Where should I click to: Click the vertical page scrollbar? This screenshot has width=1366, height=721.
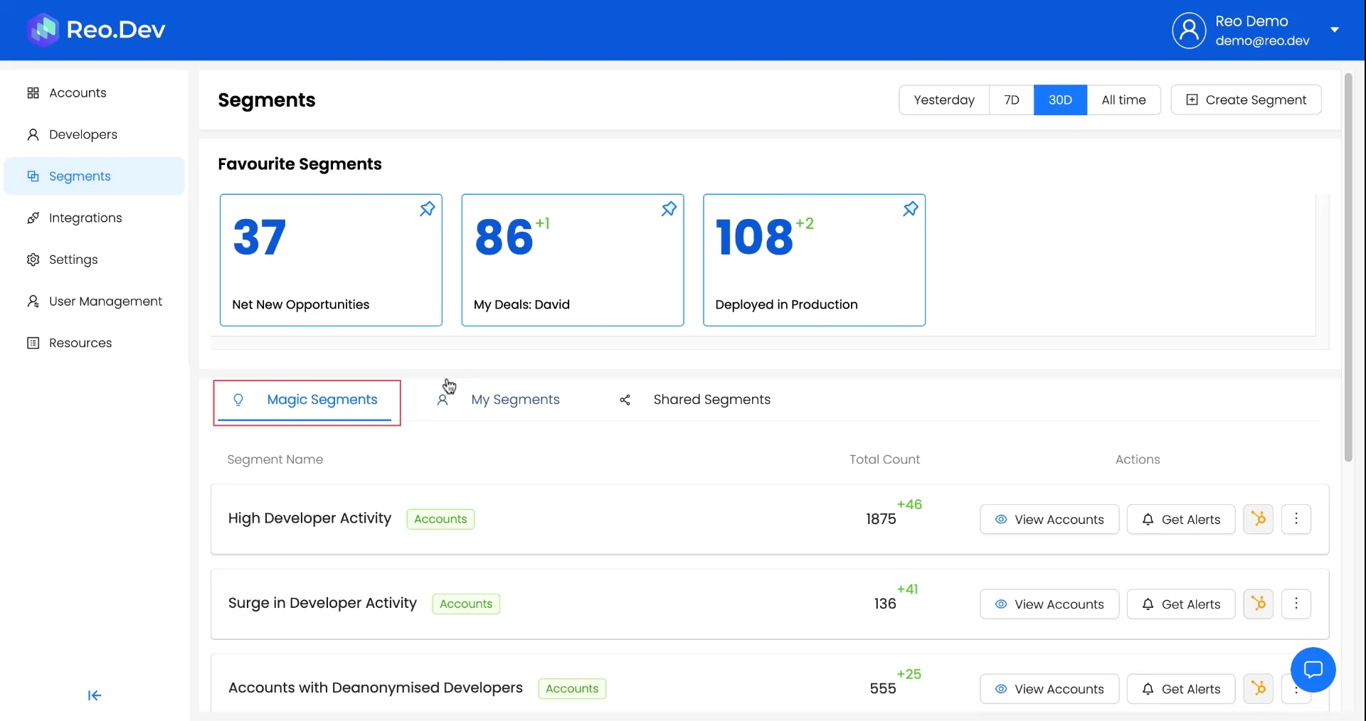point(1348,267)
